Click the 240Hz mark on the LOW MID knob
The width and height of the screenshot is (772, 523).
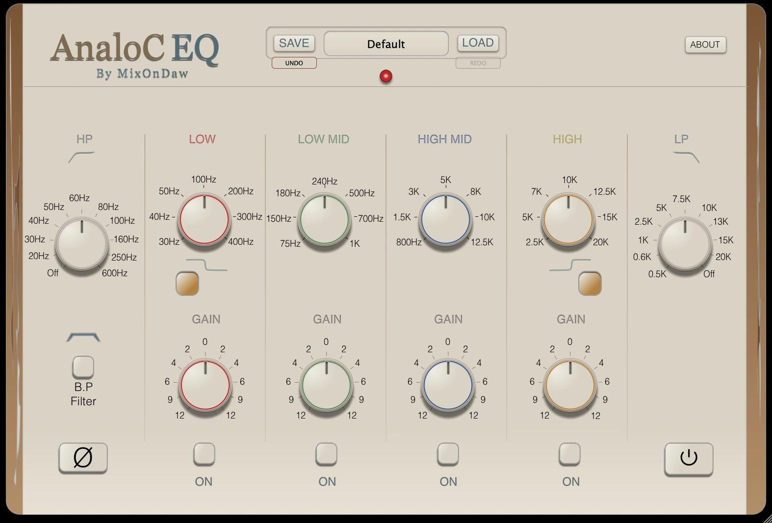325,181
